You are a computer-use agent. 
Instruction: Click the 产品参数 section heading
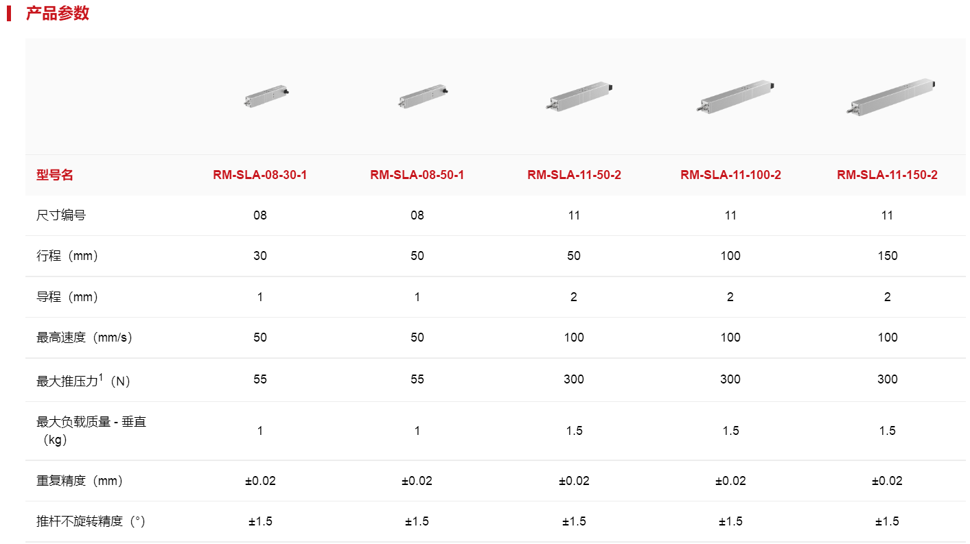(x=58, y=13)
